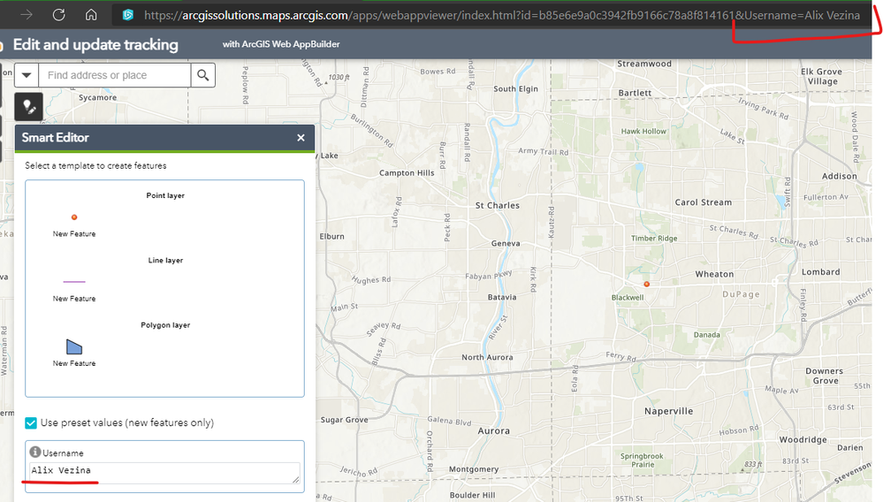Click the Find address or place field

115,75
